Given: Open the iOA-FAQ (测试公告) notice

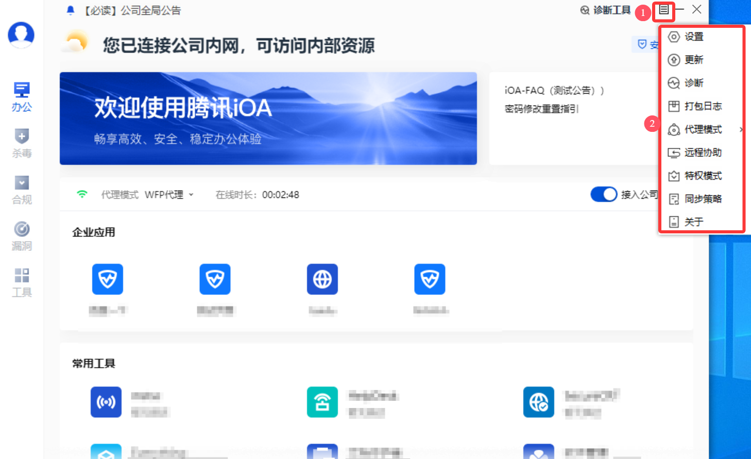Looking at the screenshot, I should 554,90.
